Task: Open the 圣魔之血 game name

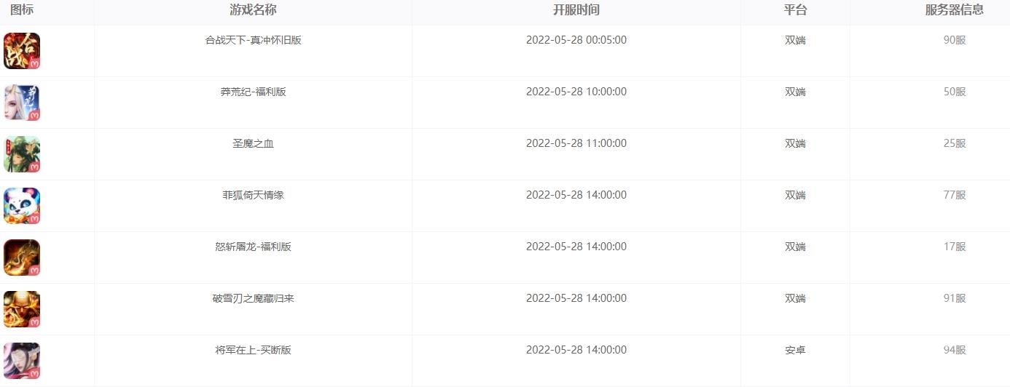Action: (253, 143)
